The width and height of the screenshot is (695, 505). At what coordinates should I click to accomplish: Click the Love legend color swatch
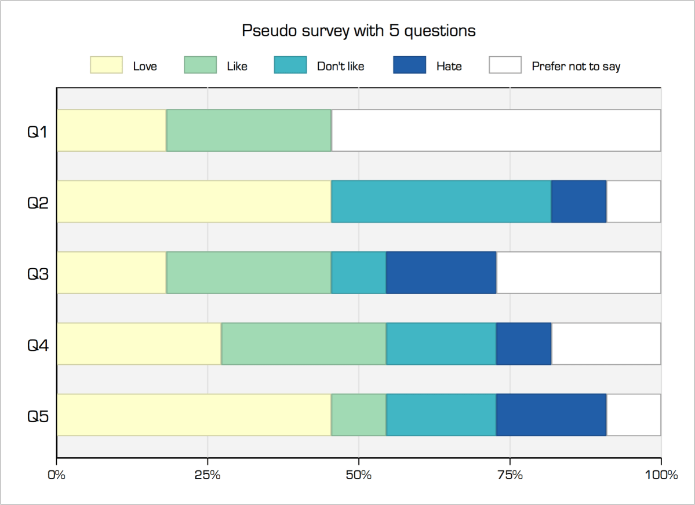tap(107, 65)
